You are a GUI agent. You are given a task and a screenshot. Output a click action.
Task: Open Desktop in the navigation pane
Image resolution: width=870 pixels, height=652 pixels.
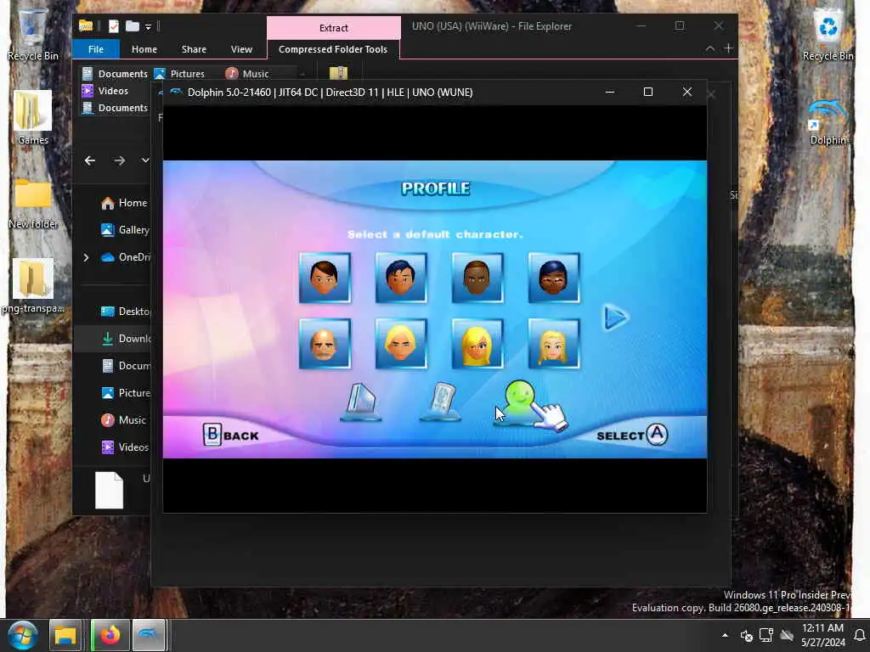126,312
